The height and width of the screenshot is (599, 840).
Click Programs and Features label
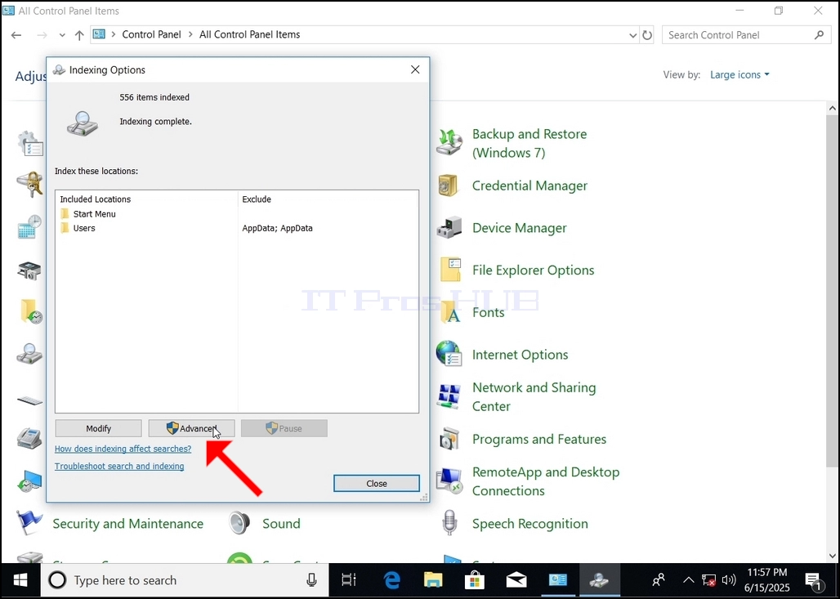click(539, 440)
